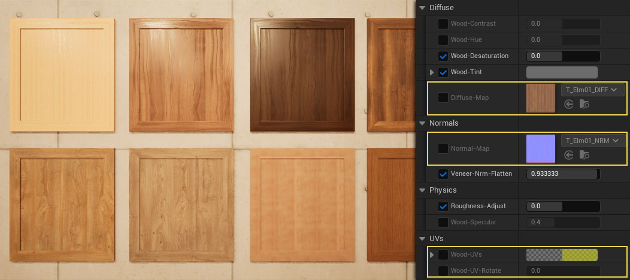Click the purple Normal-Map thumbnail

541,149
